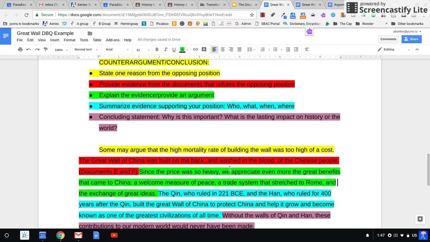Viewport: 430px width, 242px height.
Task: Toggle italic formatting
Action: [165, 49]
